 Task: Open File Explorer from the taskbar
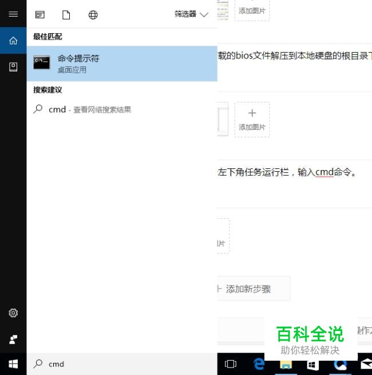286,365
